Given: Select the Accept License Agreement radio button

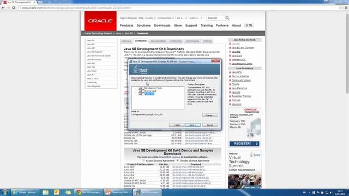Looking at the screenshot, I should 143,161.
